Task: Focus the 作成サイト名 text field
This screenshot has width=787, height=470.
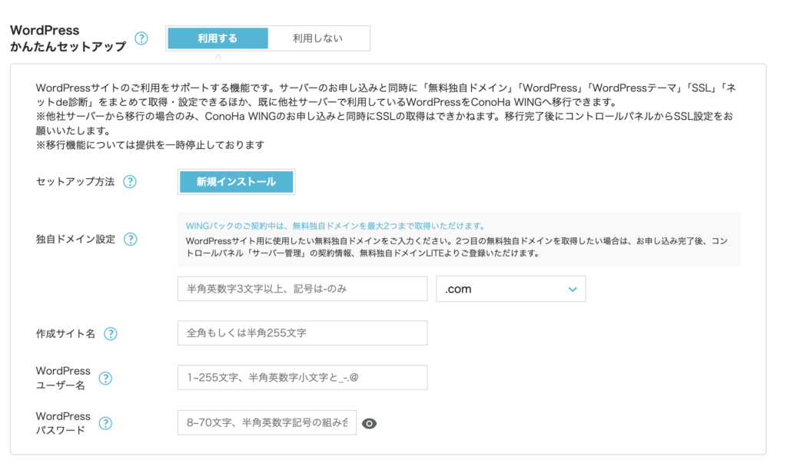Action: pos(302,333)
